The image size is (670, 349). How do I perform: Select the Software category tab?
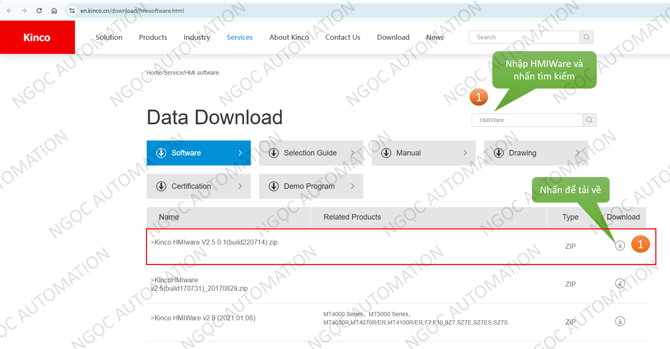[199, 153]
